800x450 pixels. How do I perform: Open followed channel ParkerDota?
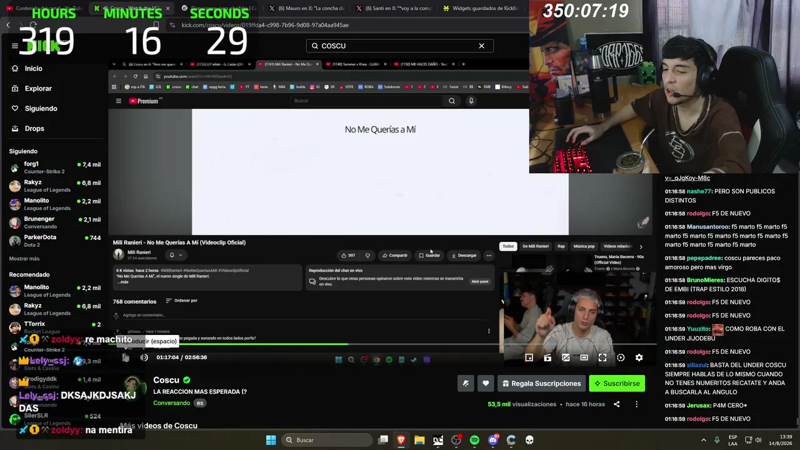point(55,241)
